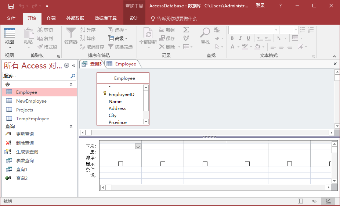340x206 pixels.
Task: Open the 删除查询 delete query item
Action: [25, 143]
